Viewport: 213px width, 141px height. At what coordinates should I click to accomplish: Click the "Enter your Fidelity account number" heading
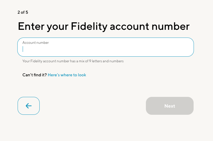click(104, 26)
